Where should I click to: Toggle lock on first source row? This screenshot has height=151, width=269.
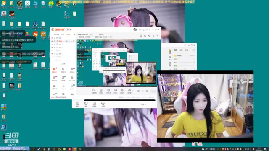55,38
